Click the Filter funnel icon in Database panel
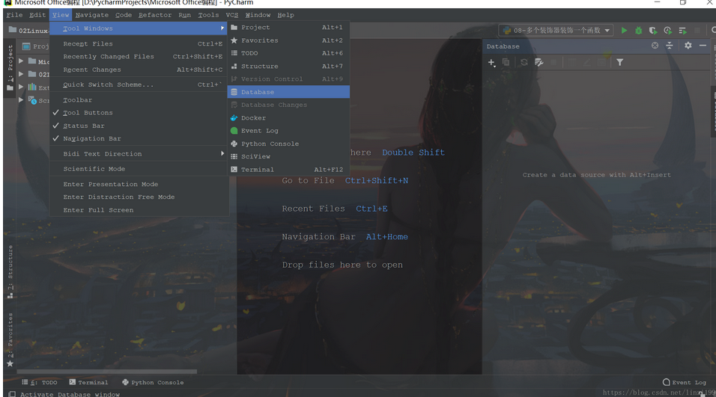The width and height of the screenshot is (716, 397). pos(619,62)
